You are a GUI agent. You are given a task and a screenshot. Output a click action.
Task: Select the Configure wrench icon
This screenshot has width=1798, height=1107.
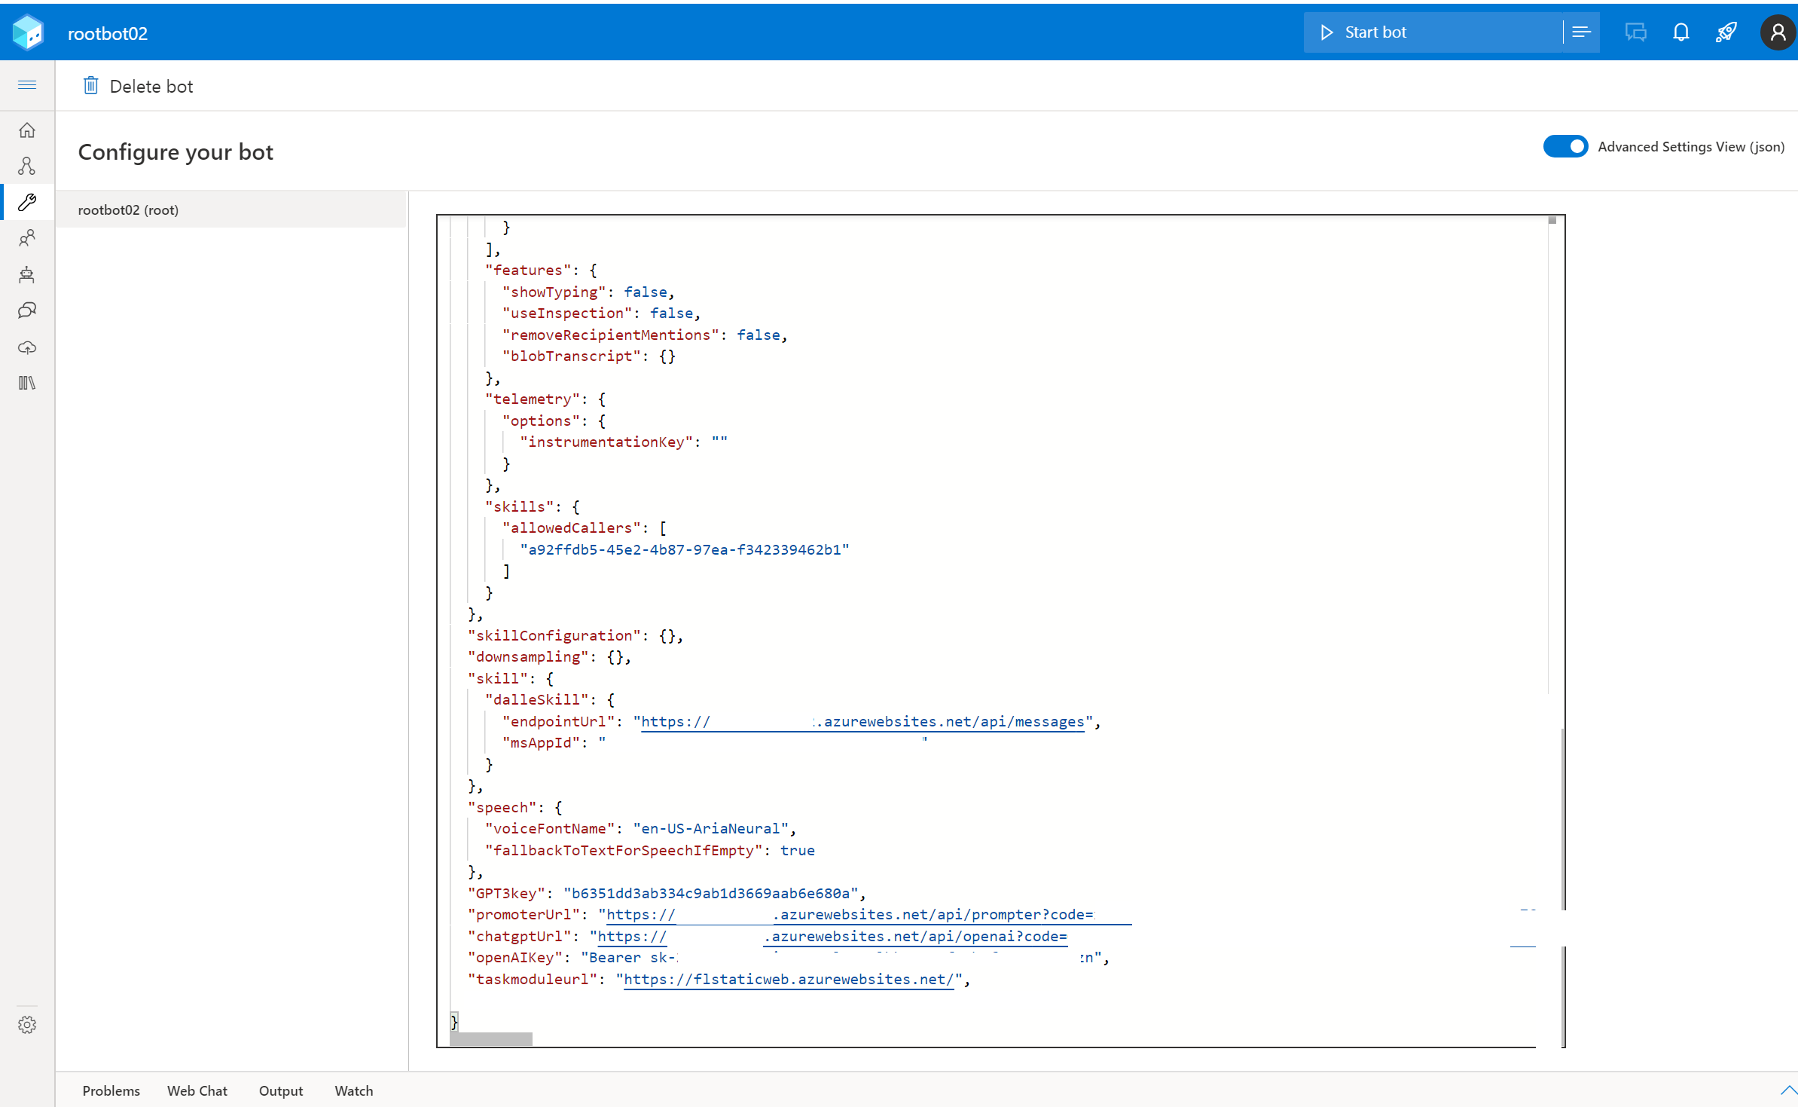coord(27,202)
